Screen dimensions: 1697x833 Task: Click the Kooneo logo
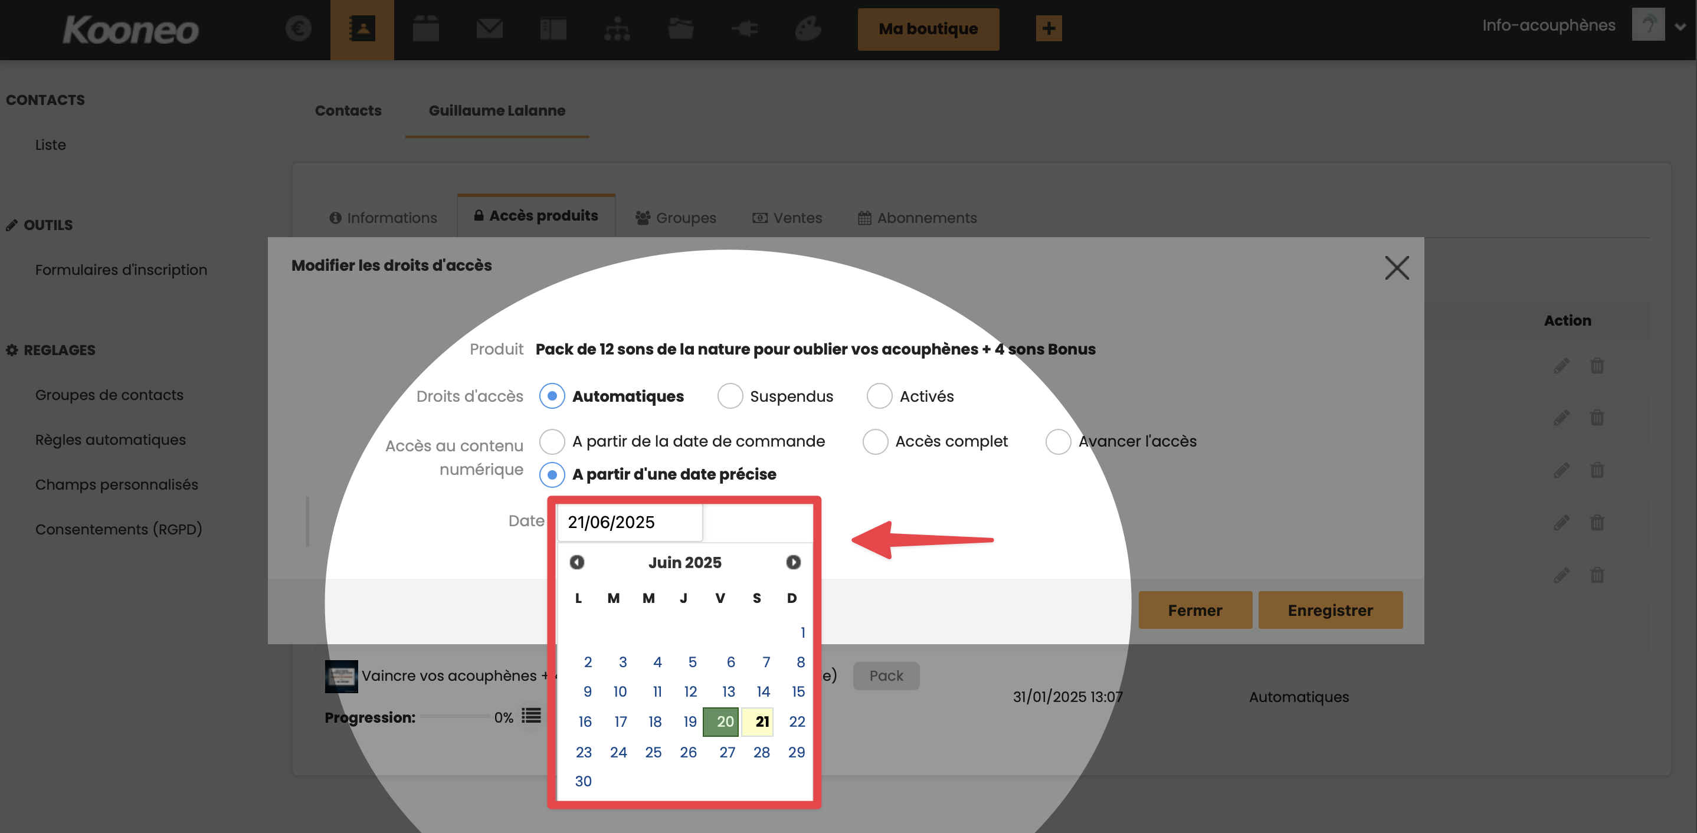pos(130,29)
